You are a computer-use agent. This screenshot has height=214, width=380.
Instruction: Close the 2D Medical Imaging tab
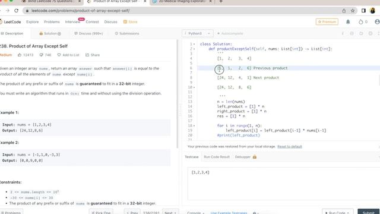click(x=210, y=1)
